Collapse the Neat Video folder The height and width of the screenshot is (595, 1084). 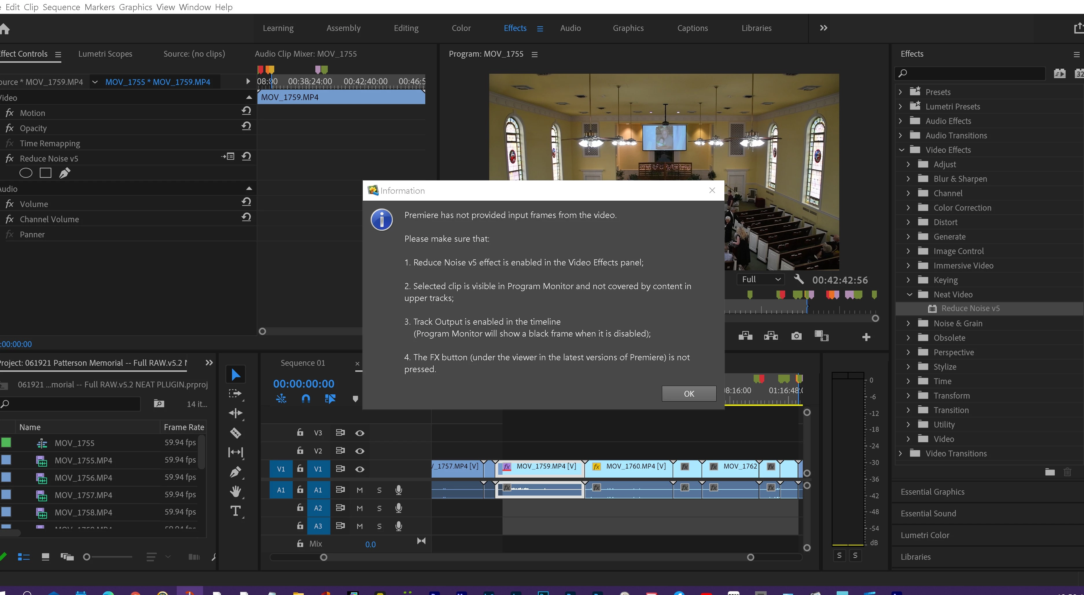(909, 294)
